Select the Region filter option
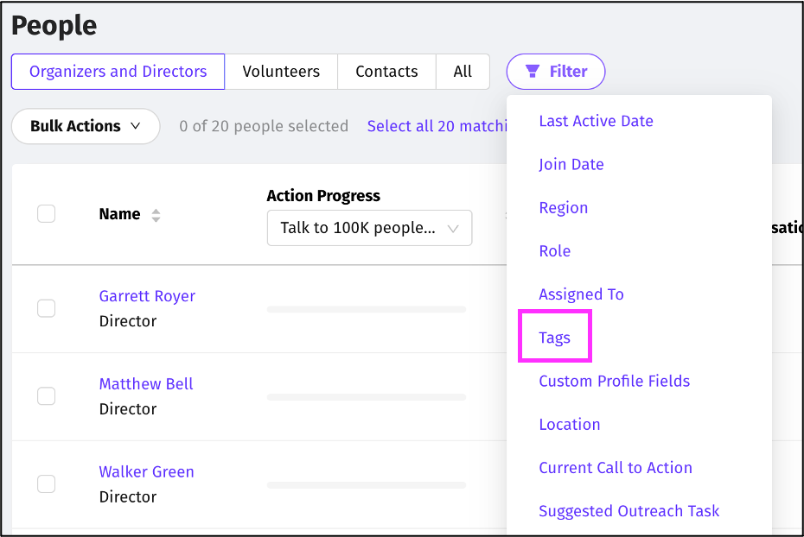Viewport: 804px width, 537px height. click(563, 208)
